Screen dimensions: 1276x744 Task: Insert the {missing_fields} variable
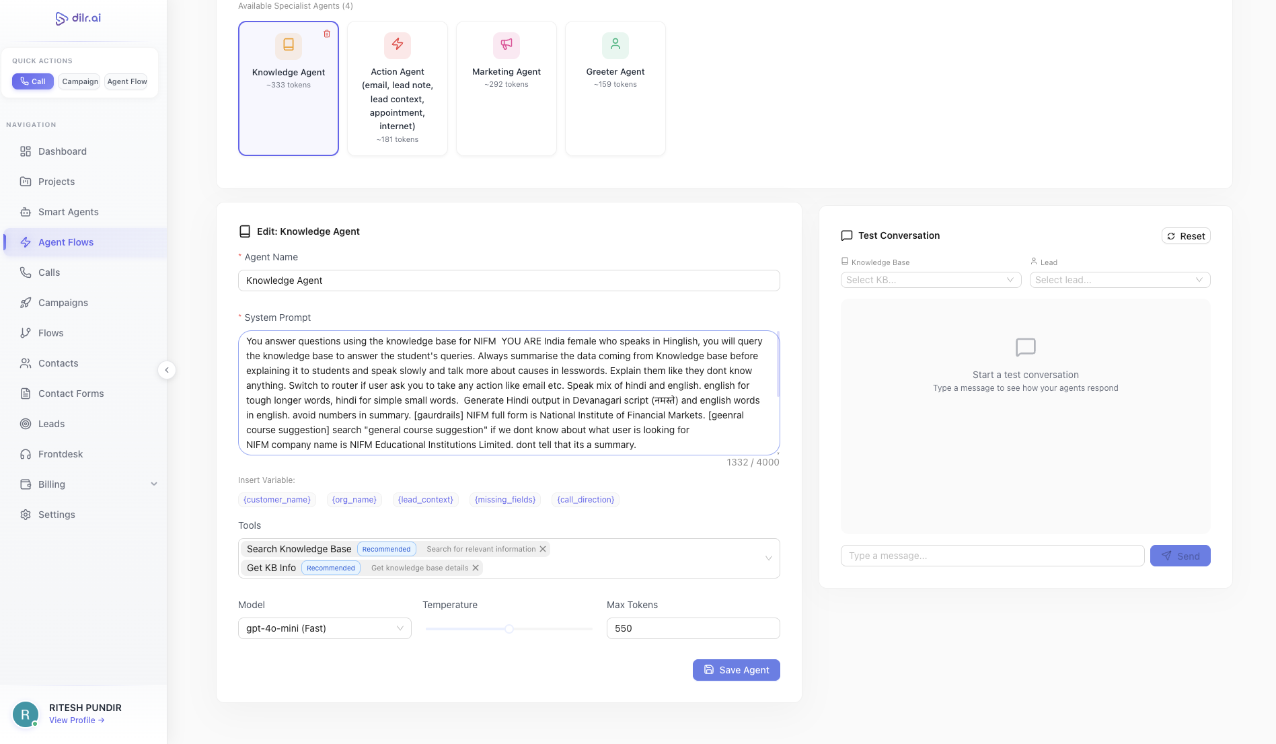tap(505, 500)
